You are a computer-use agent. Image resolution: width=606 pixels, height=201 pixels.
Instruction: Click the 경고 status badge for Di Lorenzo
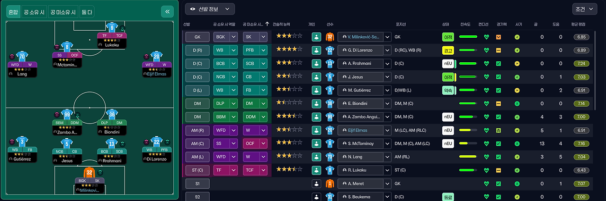[448, 50]
